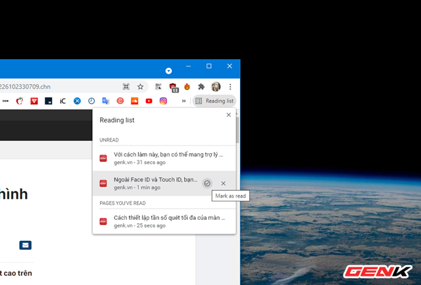The height and width of the screenshot is (285, 421).
Task: Expand the bookmarks overflow chevron
Action: [184, 101]
